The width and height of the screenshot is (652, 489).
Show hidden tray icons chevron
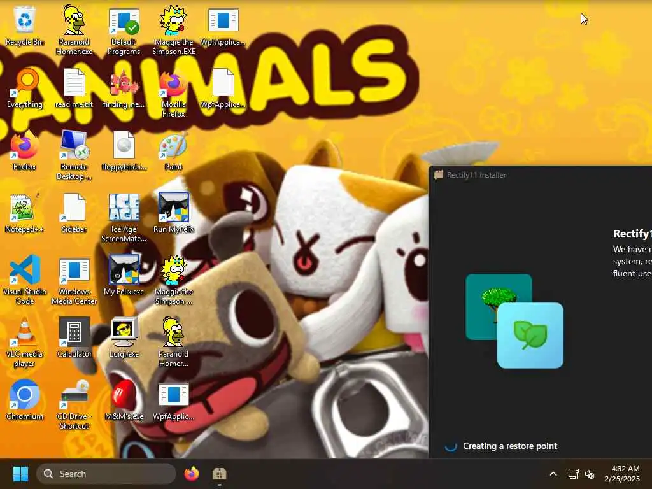553,474
